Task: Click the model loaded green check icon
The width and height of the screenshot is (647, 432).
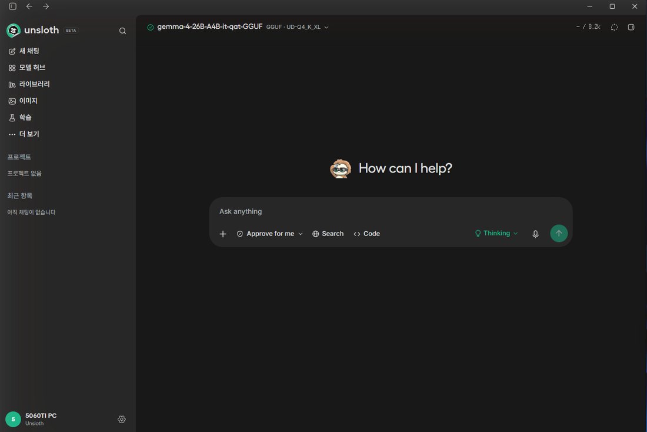Action: (150, 27)
